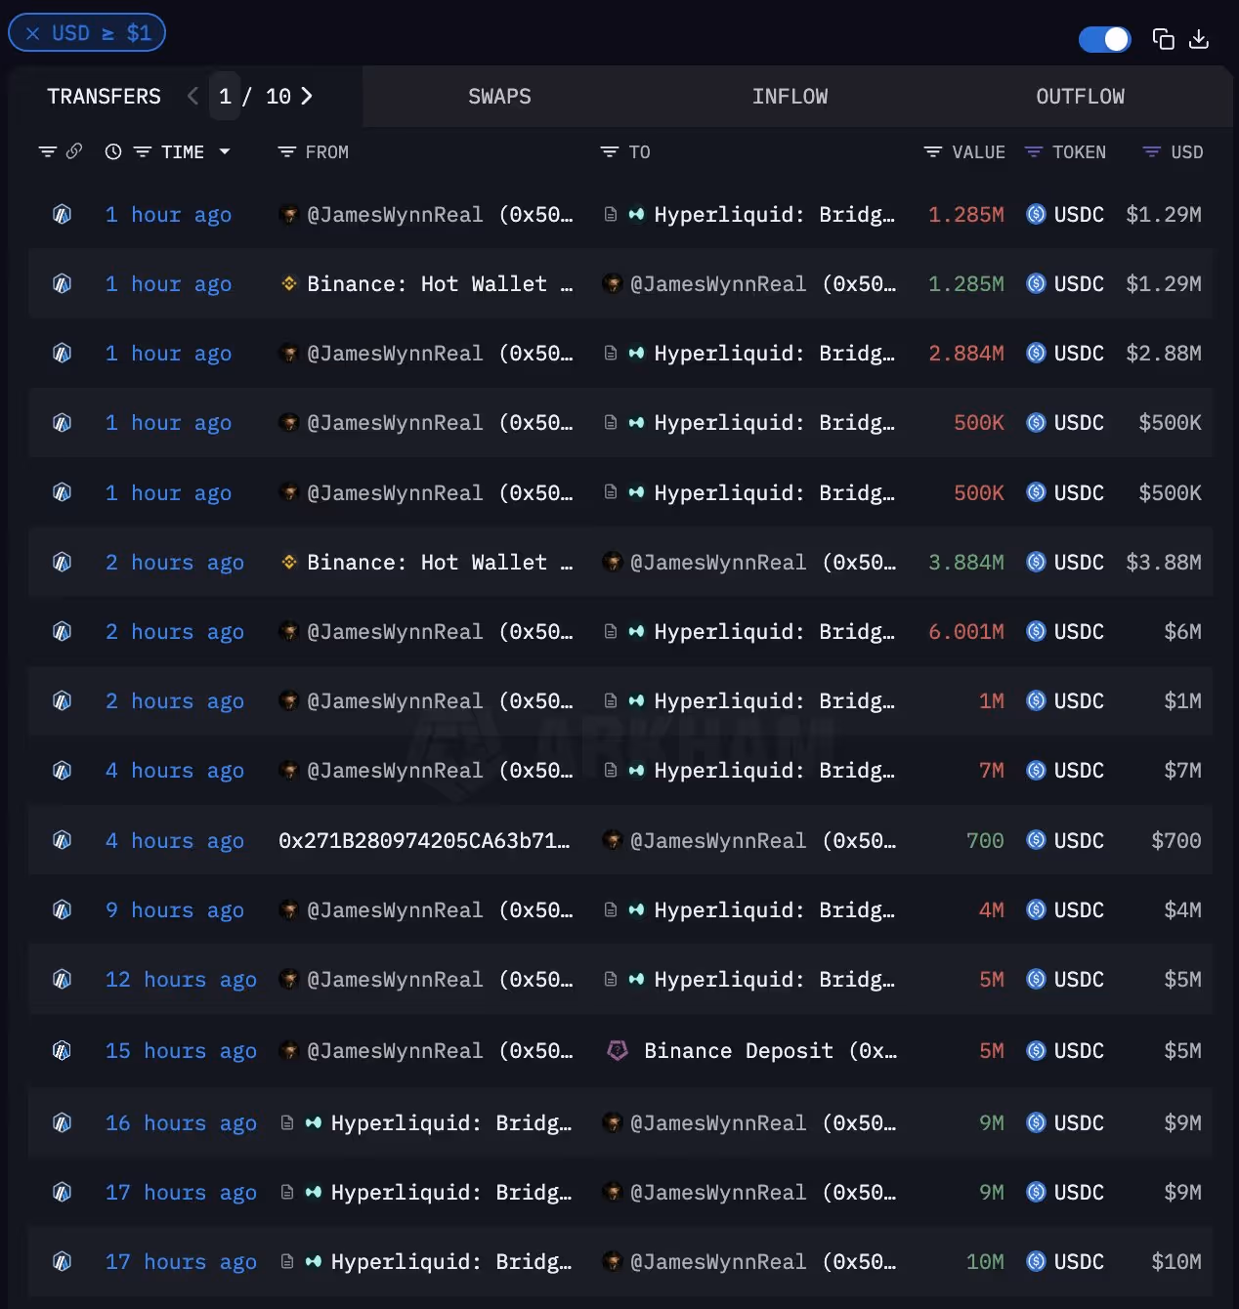Image resolution: width=1239 pixels, height=1309 pixels.
Task: Open the TOKEN column filter
Action: tap(1034, 151)
